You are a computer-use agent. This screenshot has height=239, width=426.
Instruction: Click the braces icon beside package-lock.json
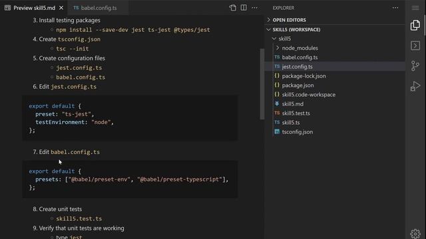[x=277, y=76]
